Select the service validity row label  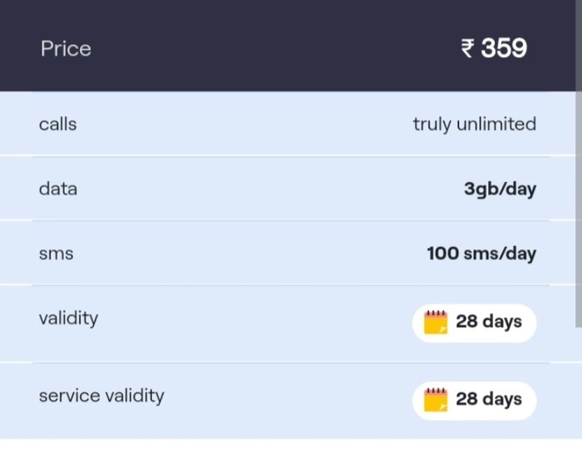(x=101, y=396)
